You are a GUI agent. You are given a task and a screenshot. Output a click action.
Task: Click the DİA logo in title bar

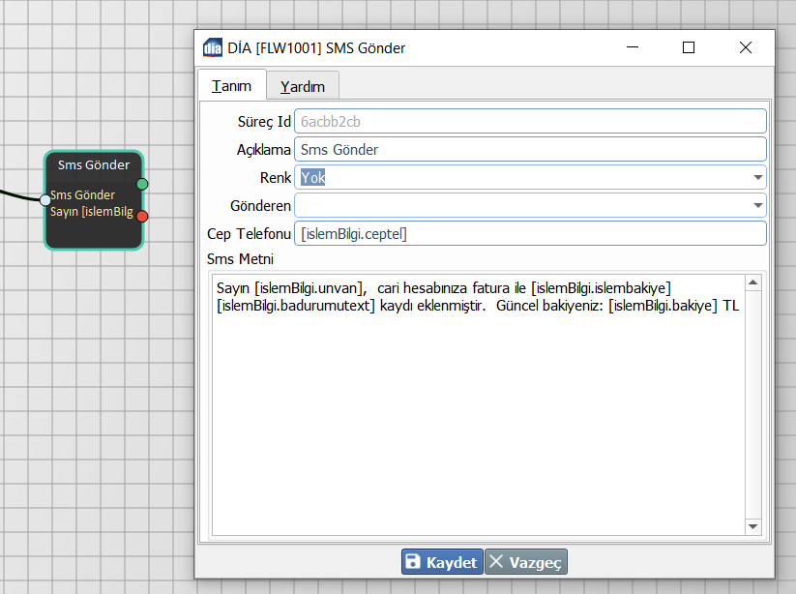pos(212,47)
